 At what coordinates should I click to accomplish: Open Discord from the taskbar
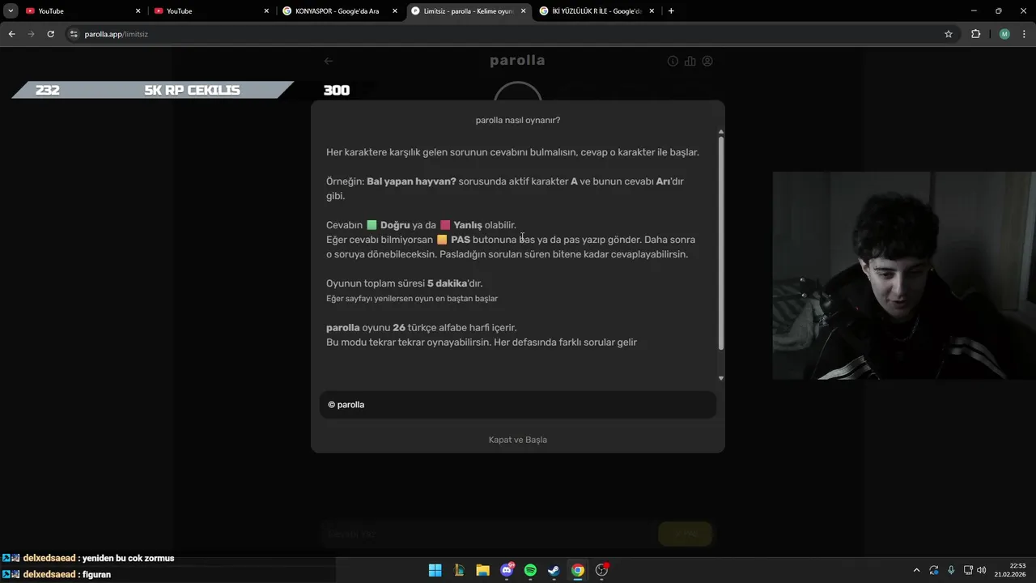pyautogui.click(x=507, y=570)
